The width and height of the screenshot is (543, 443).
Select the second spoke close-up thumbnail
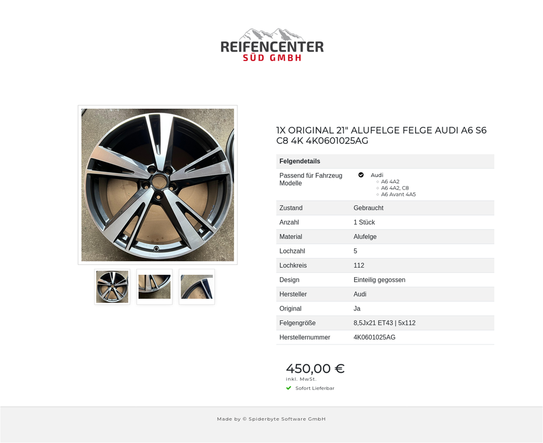(154, 287)
